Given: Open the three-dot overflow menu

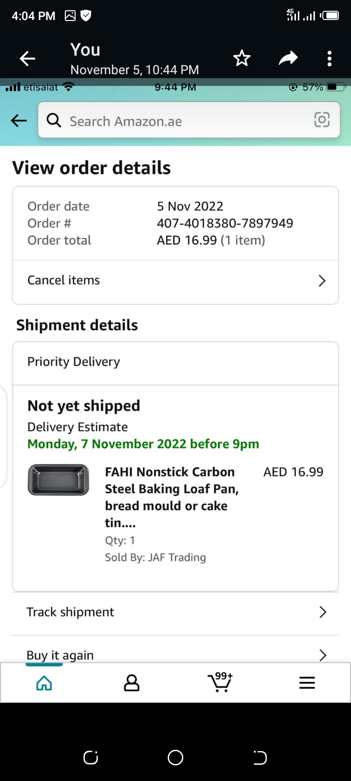Looking at the screenshot, I should [x=330, y=59].
